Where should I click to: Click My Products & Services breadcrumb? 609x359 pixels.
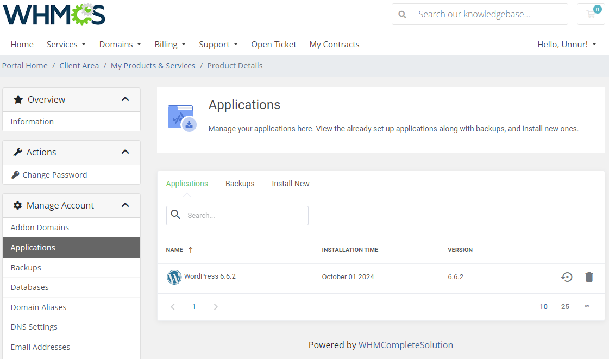[x=153, y=66]
